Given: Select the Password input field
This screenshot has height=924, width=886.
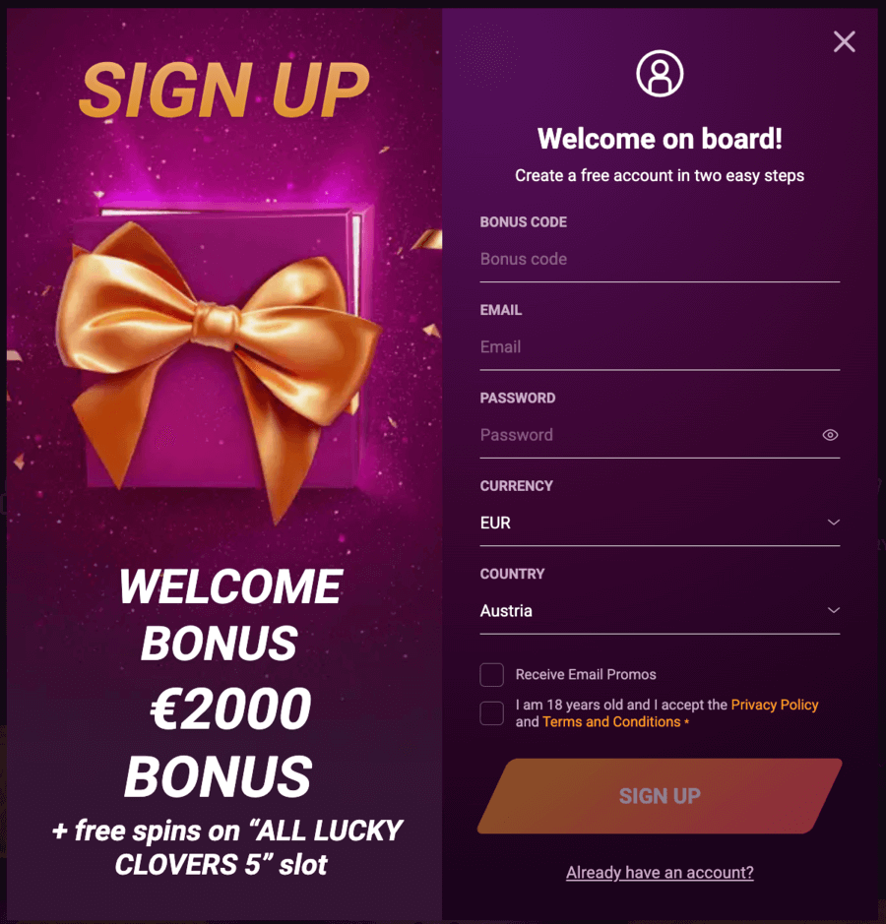Looking at the screenshot, I should 649,435.
